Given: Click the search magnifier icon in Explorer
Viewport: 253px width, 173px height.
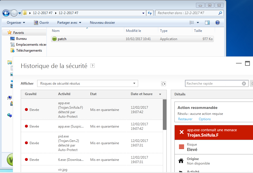Looking at the screenshot, I should coord(220,13).
